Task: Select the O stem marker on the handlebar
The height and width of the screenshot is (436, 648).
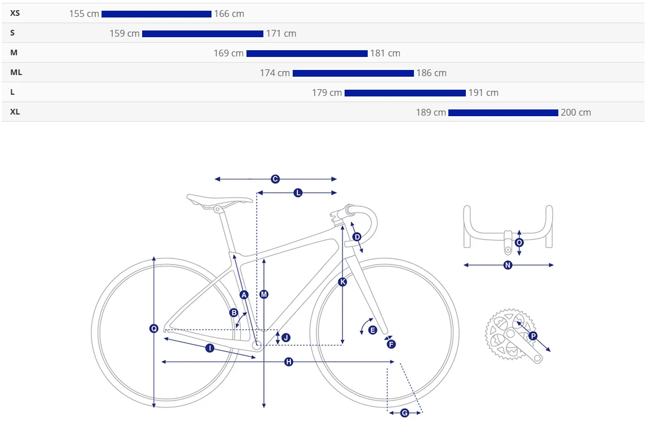Action: [519, 243]
